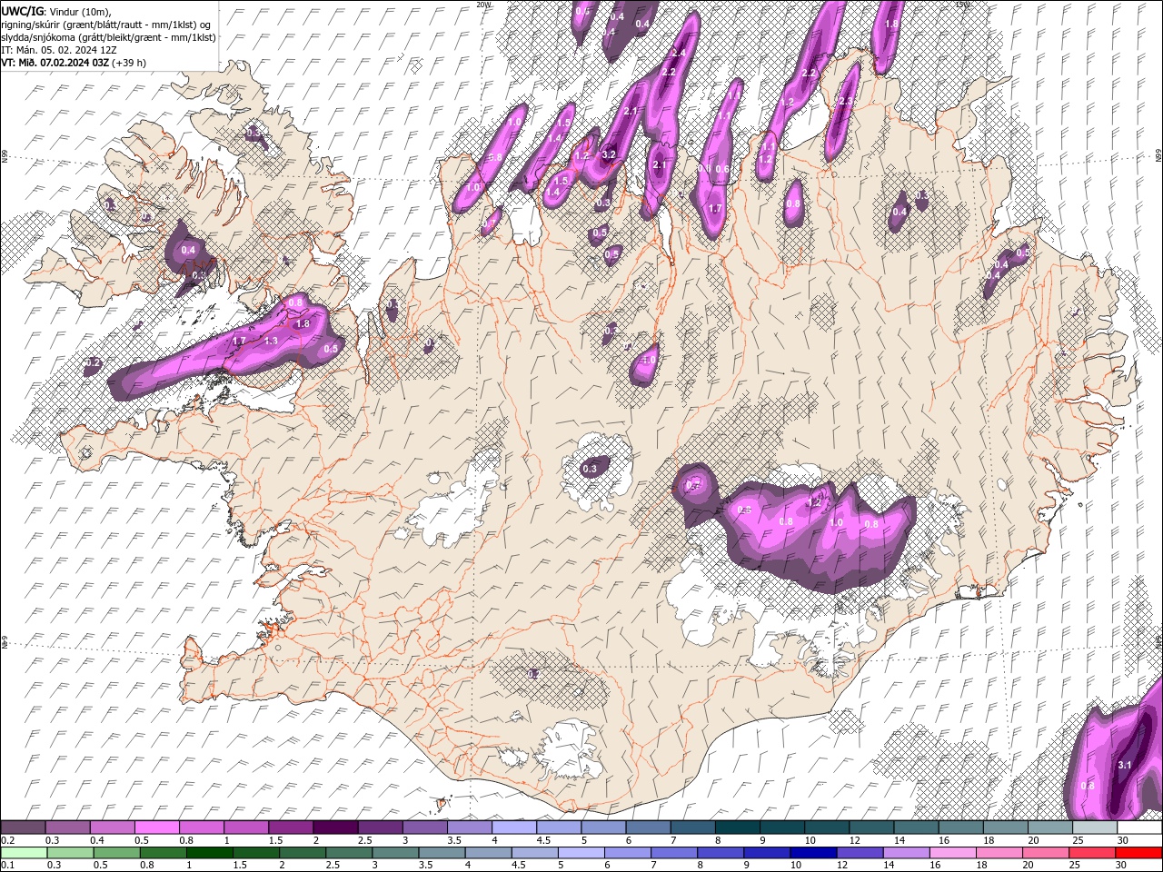Viewport: 1163px width, 872px height.
Task: Pick the lower legend swatch labeled 4
Action: (x=487, y=852)
